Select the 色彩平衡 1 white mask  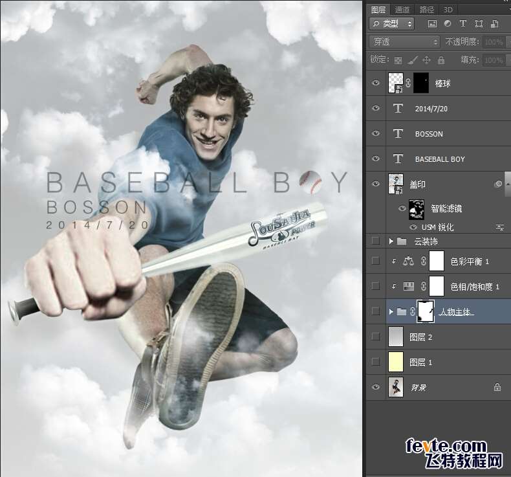437,261
